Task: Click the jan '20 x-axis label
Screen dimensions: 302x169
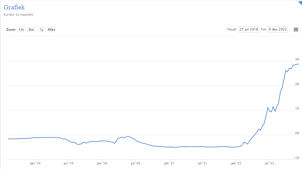Action: [x=102, y=164]
